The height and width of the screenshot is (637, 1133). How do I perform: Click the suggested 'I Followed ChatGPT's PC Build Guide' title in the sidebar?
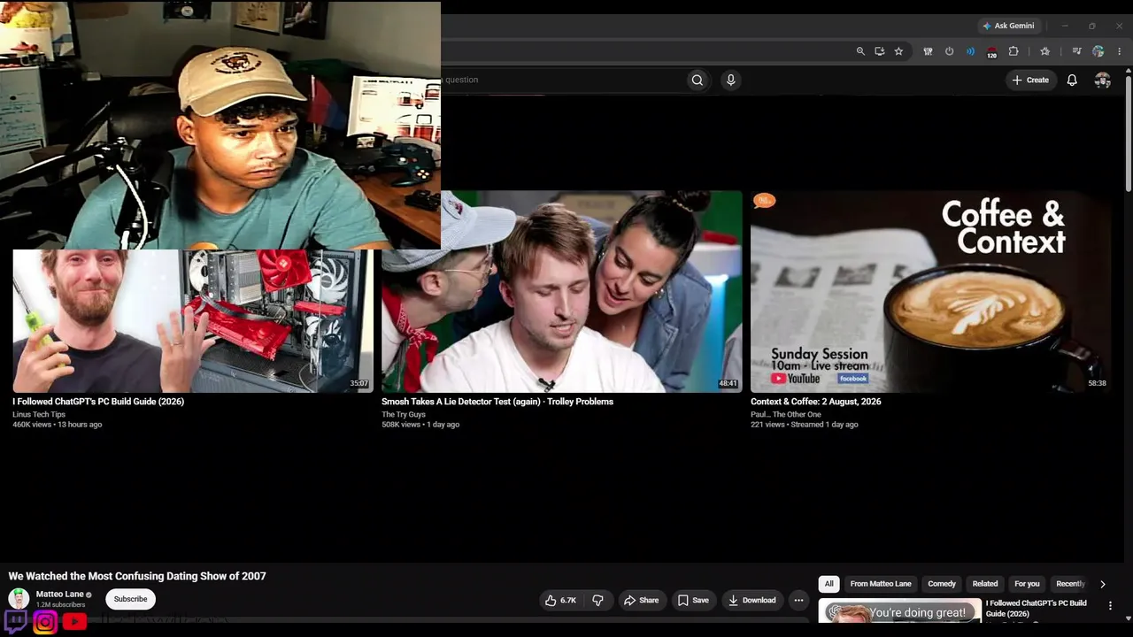point(1037,609)
